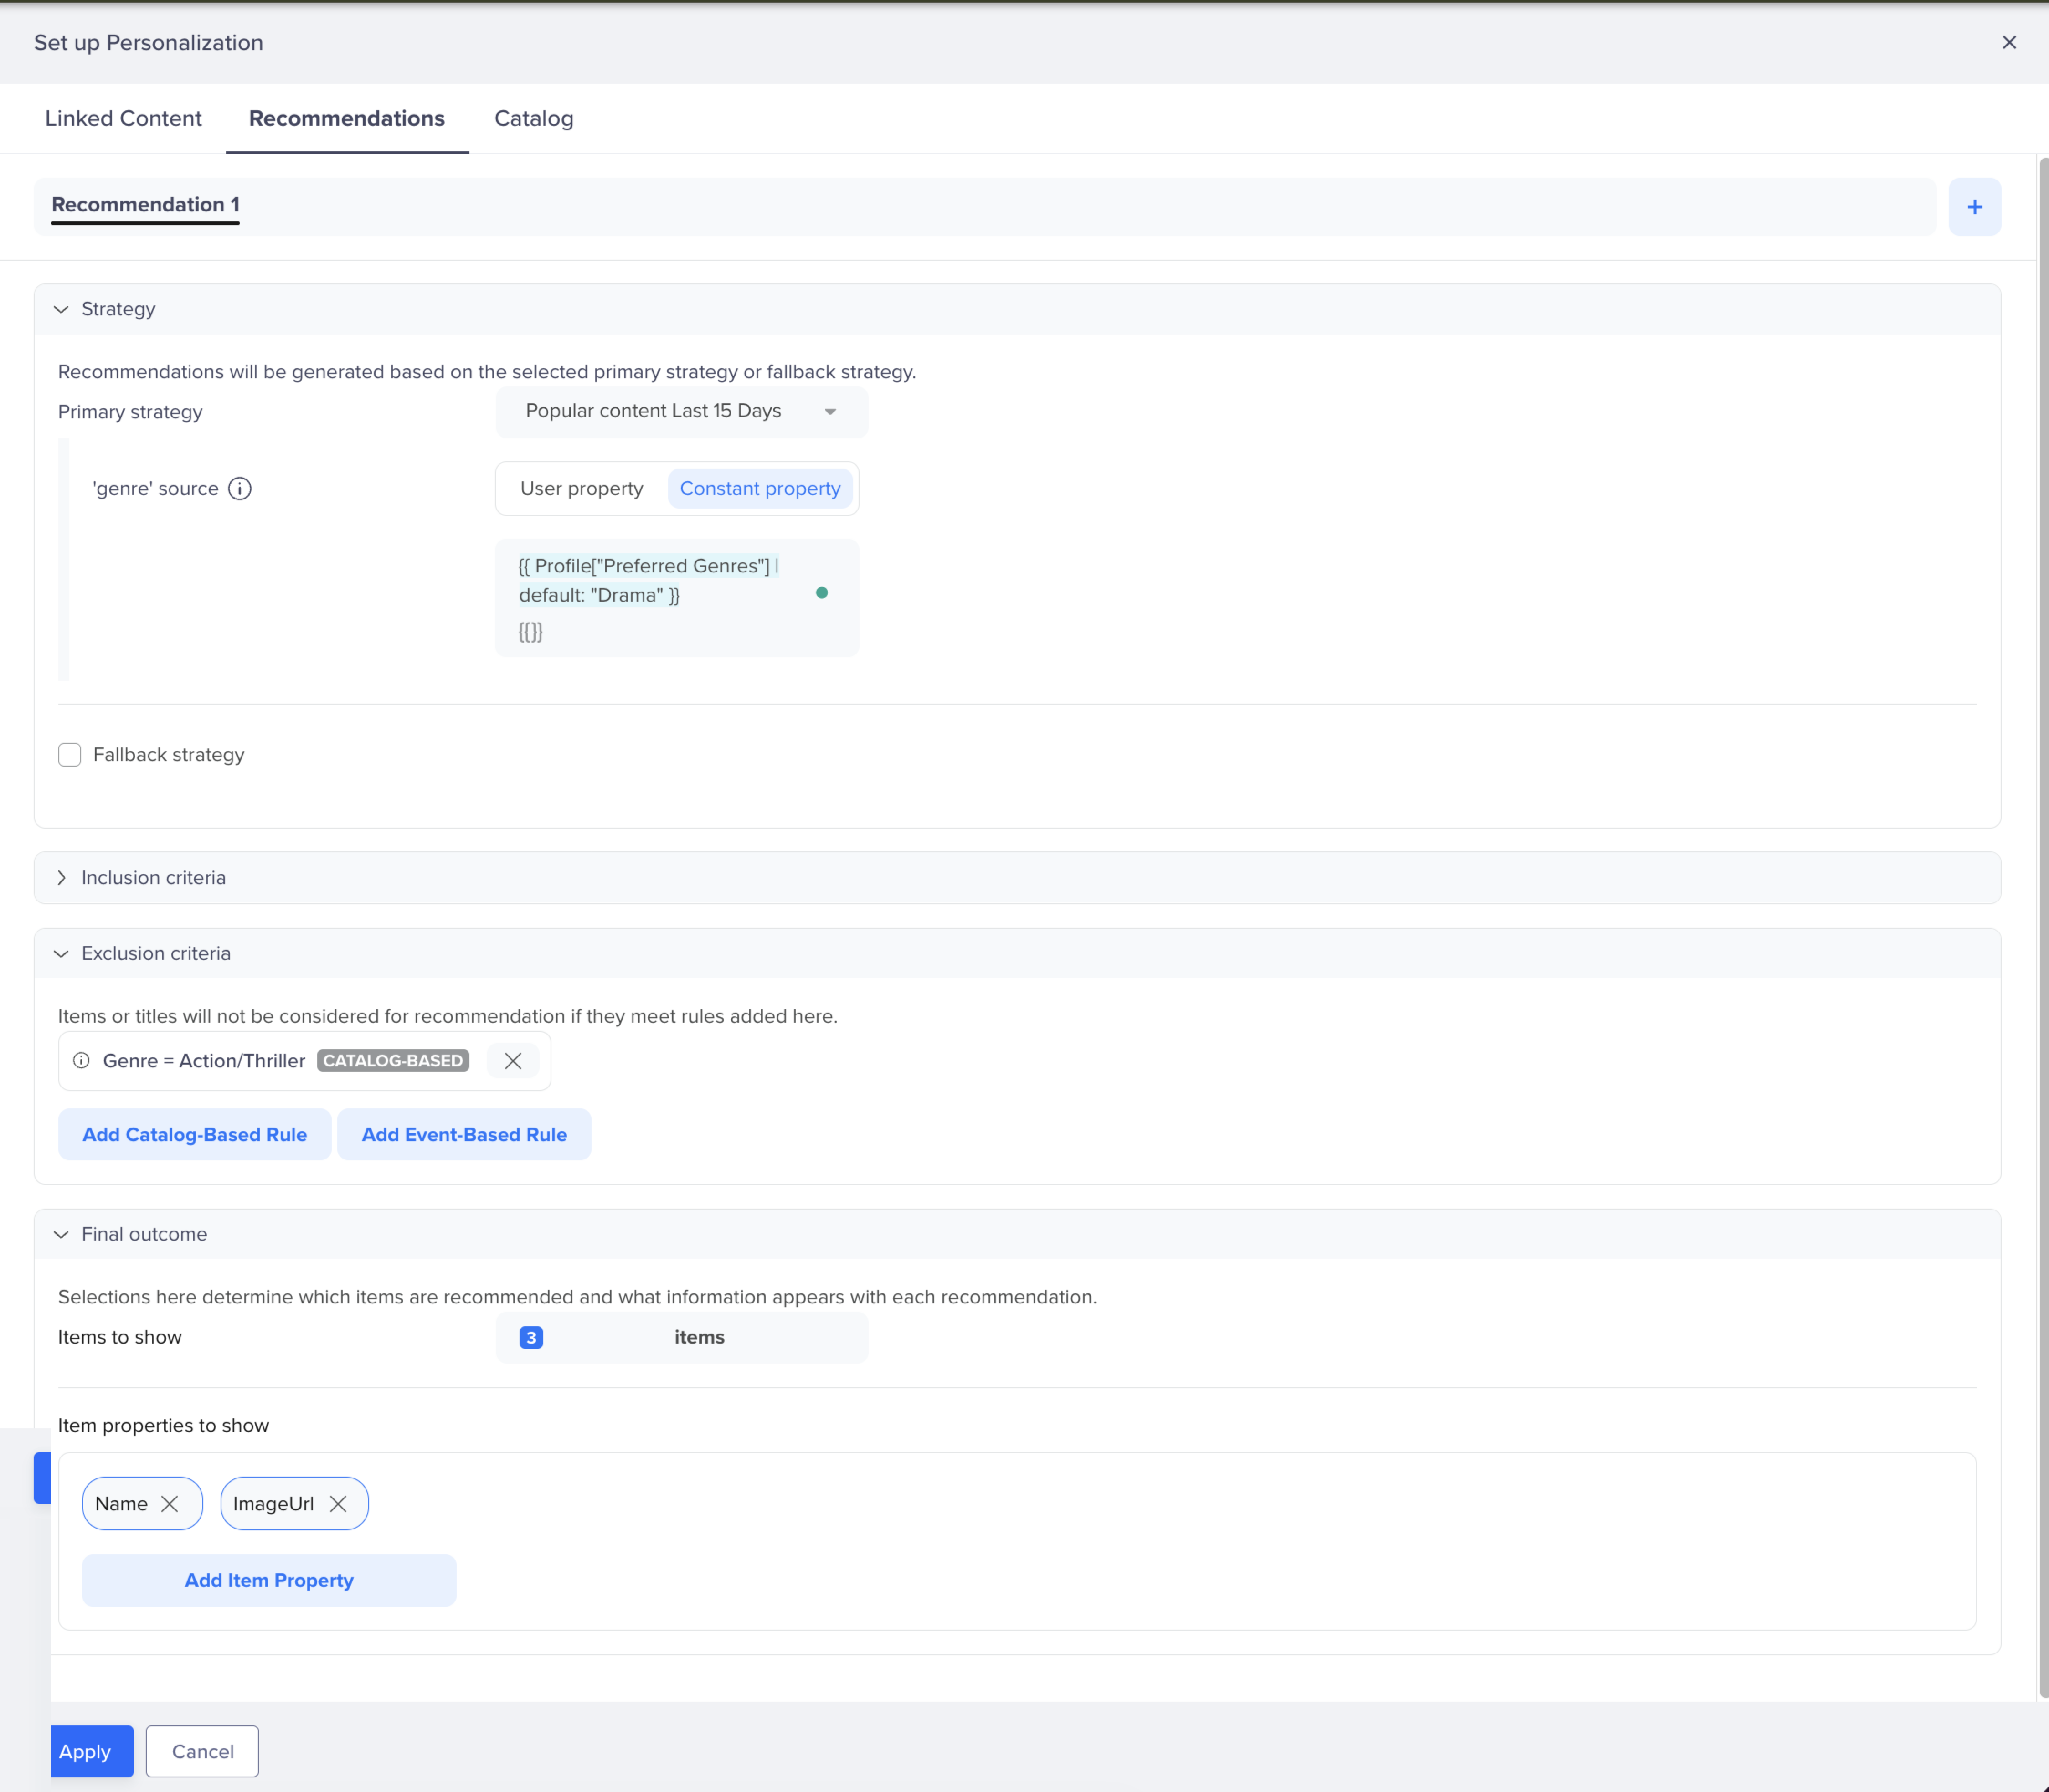Collapse the Final outcome section

[61, 1234]
